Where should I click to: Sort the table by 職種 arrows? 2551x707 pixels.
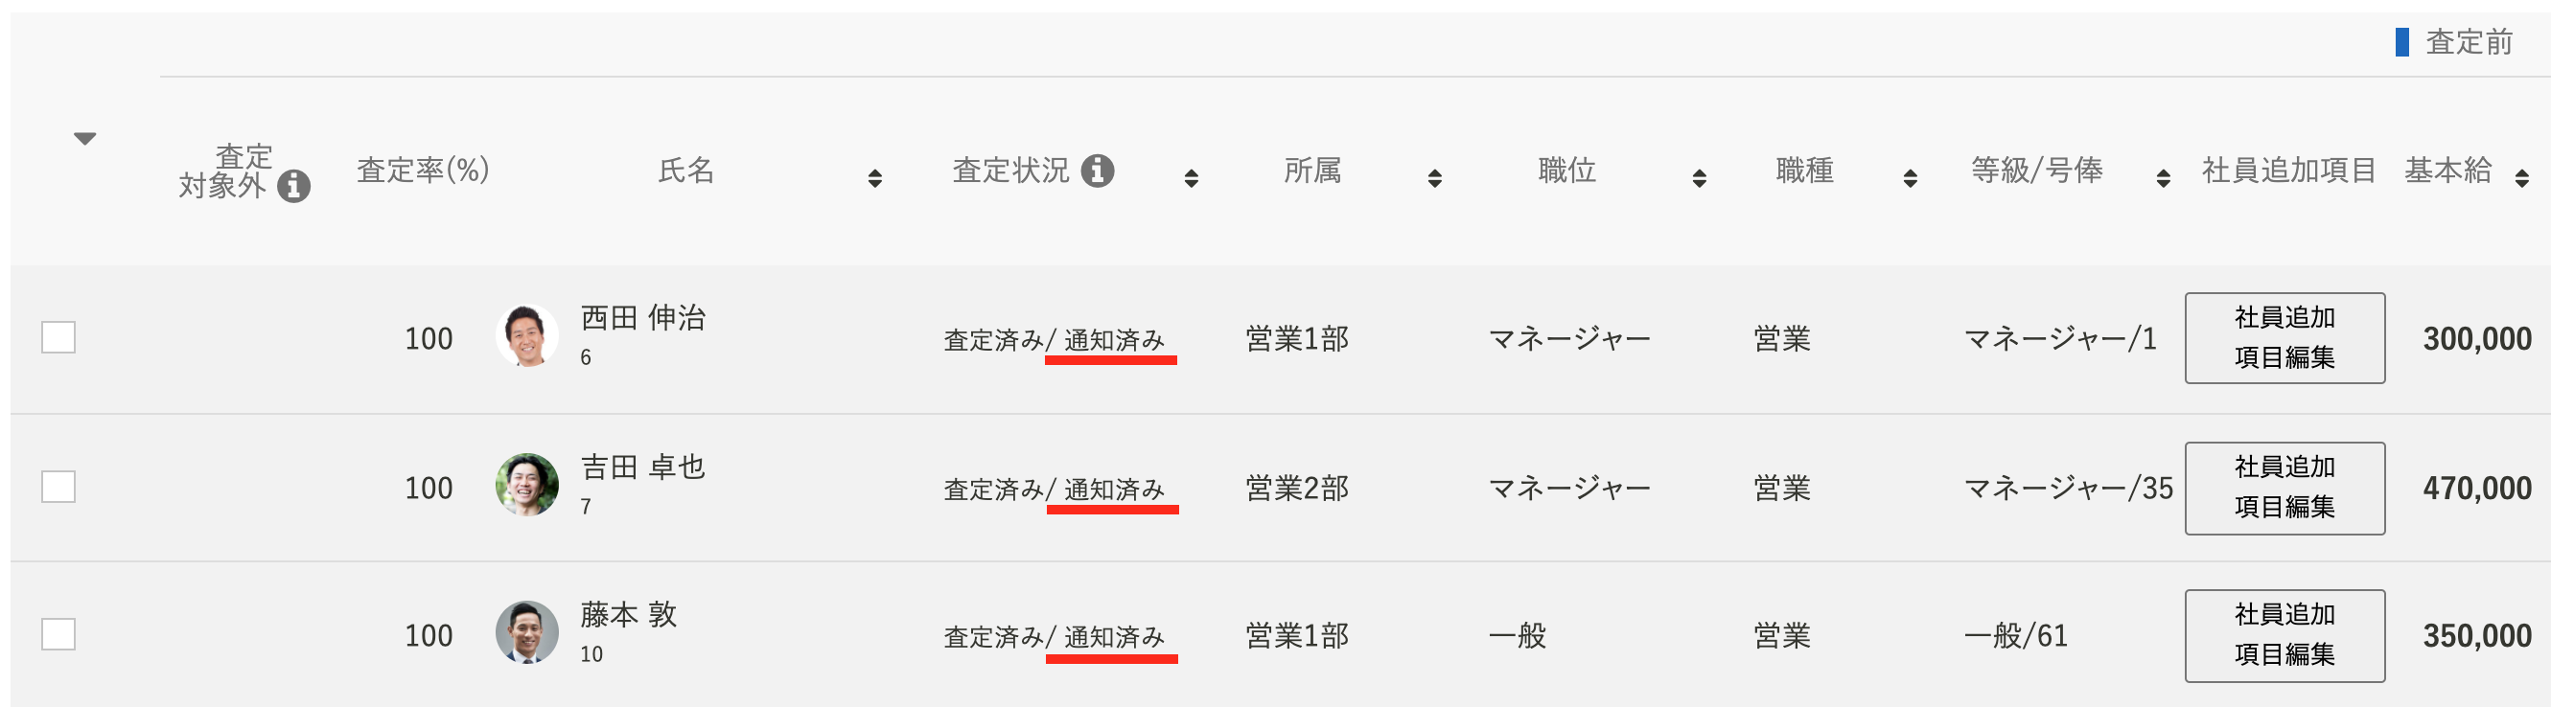1911,178
